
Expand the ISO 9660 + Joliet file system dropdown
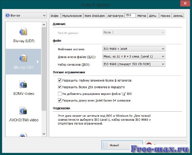(134, 49)
